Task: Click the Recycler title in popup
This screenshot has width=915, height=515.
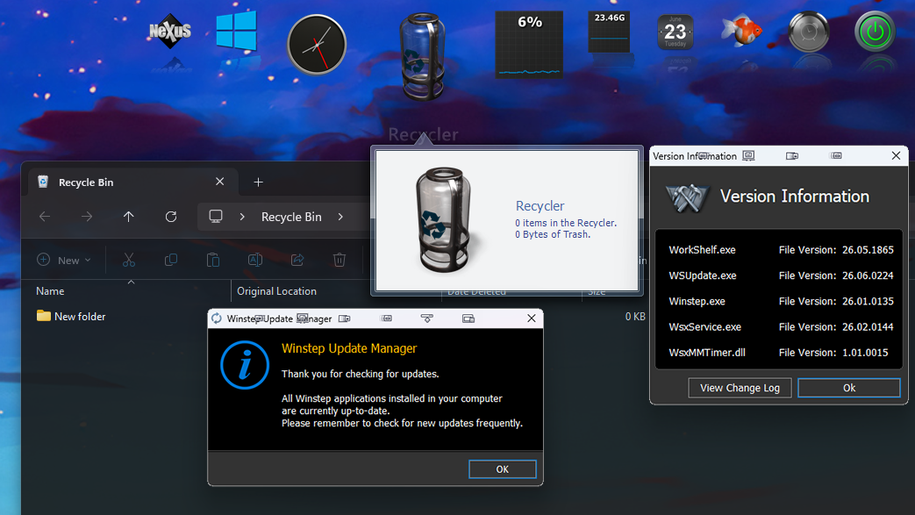Action: click(540, 205)
